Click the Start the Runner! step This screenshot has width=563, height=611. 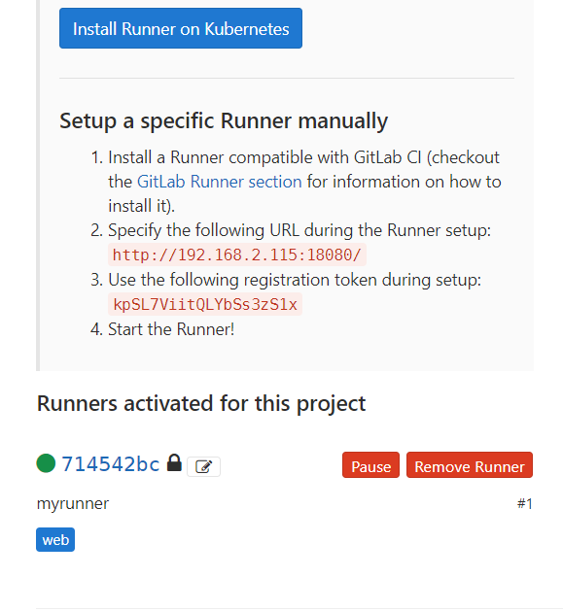click(171, 329)
